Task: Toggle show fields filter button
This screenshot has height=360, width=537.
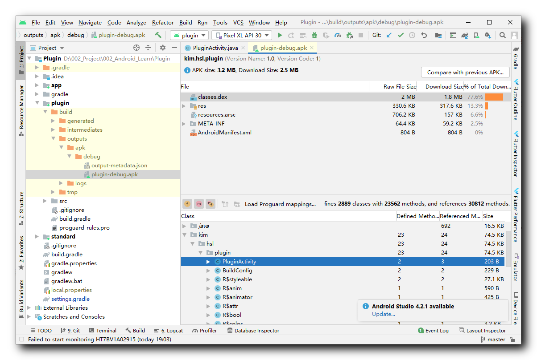Action: (x=187, y=204)
